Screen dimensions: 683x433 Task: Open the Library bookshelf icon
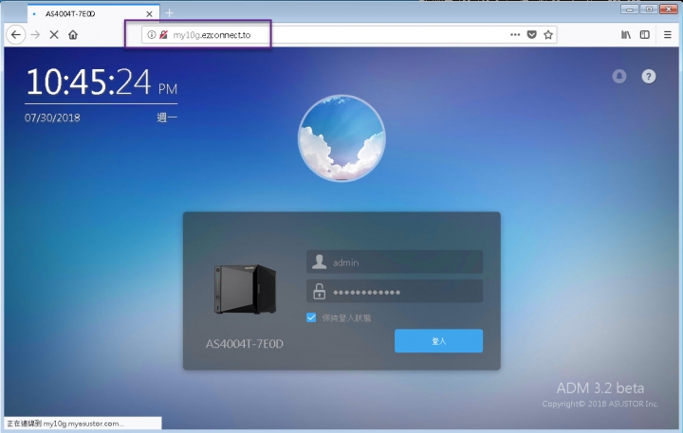coord(626,35)
